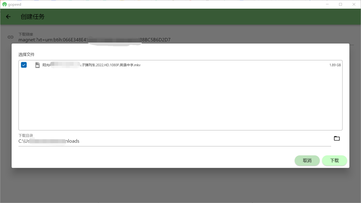Open folder browser for download directory
Image resolution: width=361 pixels, height=203 pixels.
[x=337, y=139]
